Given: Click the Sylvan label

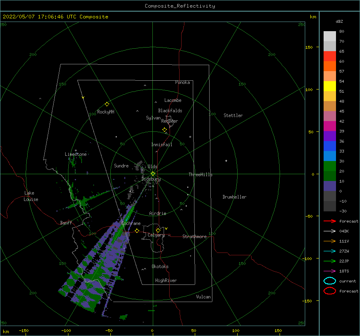Looking at the screenshot, I should tap(153, 118).
